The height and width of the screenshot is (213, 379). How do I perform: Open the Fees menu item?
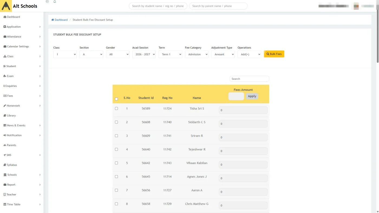(22, 96)
